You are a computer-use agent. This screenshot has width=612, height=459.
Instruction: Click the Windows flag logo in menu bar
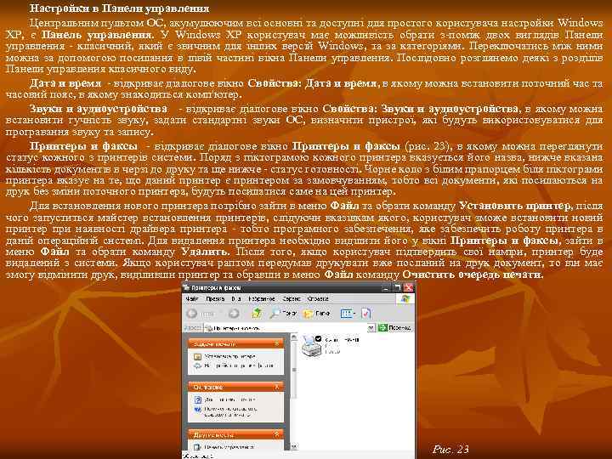(x=405, y=298)
